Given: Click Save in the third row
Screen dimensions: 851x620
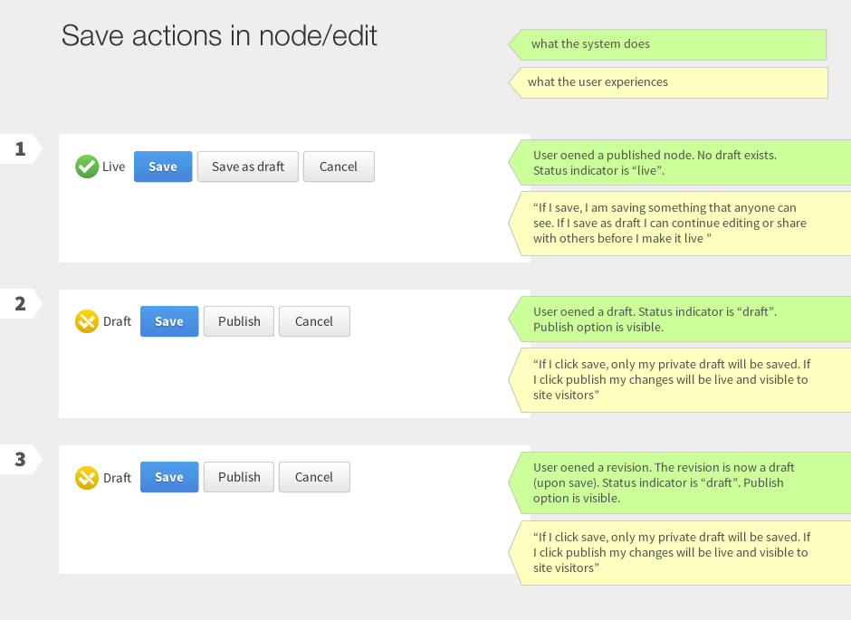Looking at the screenshot, I should coord(168,477).
